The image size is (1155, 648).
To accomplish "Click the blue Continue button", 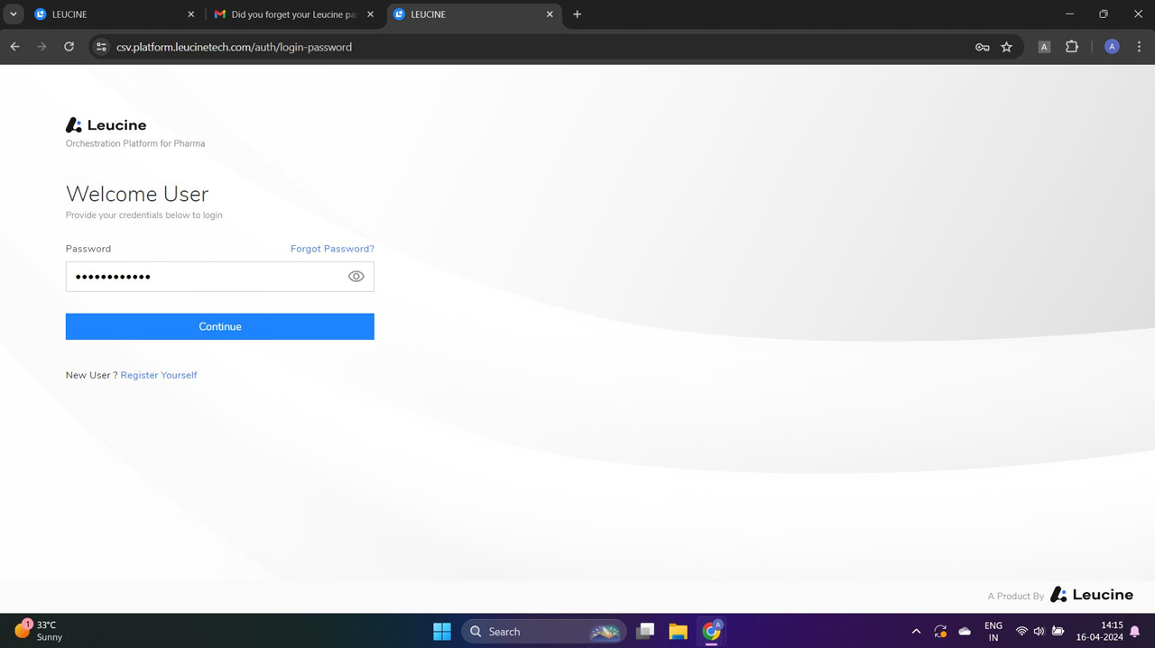I will (x=219, y=326).
